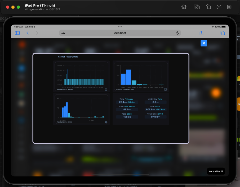Image resolution: width=240 pixels, height=187 pixels.
Task: Take a screenshot with the camera icon
Action: click(197, 7)
